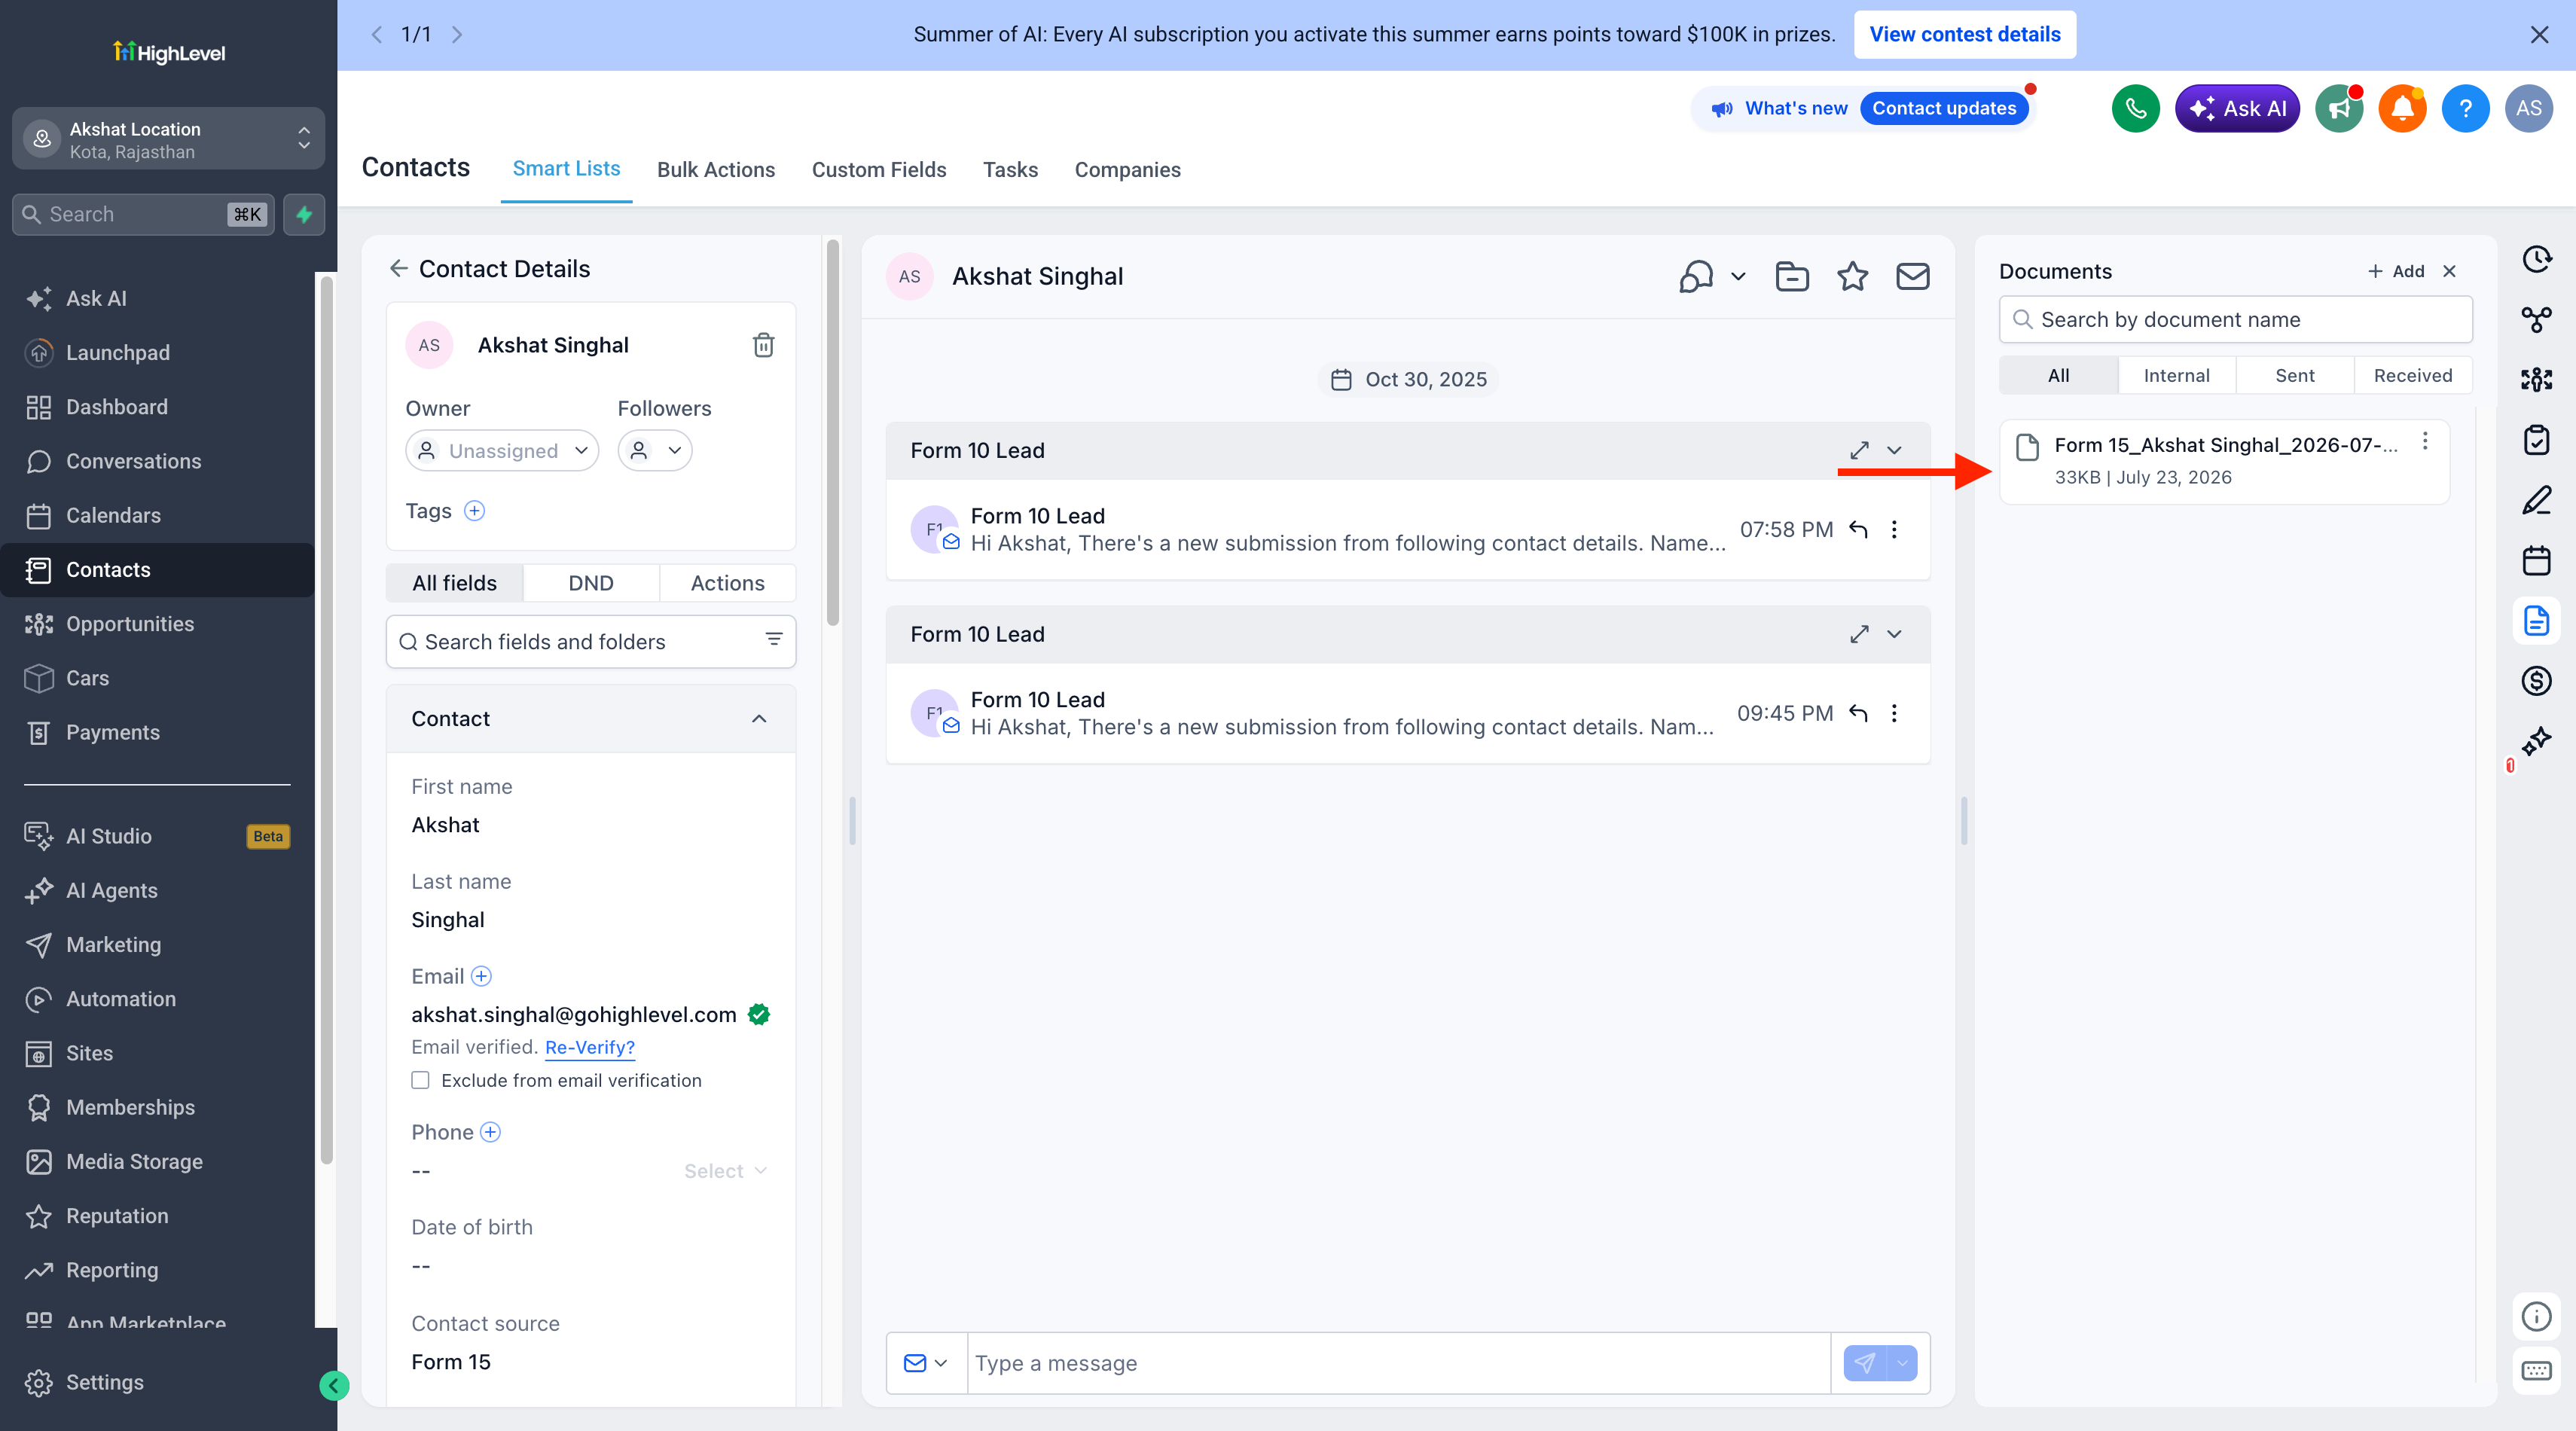
Task: Click the Search fields and folders box
Action: (590, 641)
